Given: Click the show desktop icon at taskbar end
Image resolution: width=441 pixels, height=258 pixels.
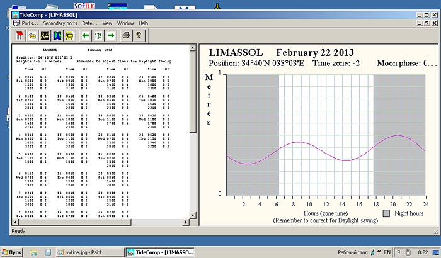Looking at the screenshot, I should [436, 252].
